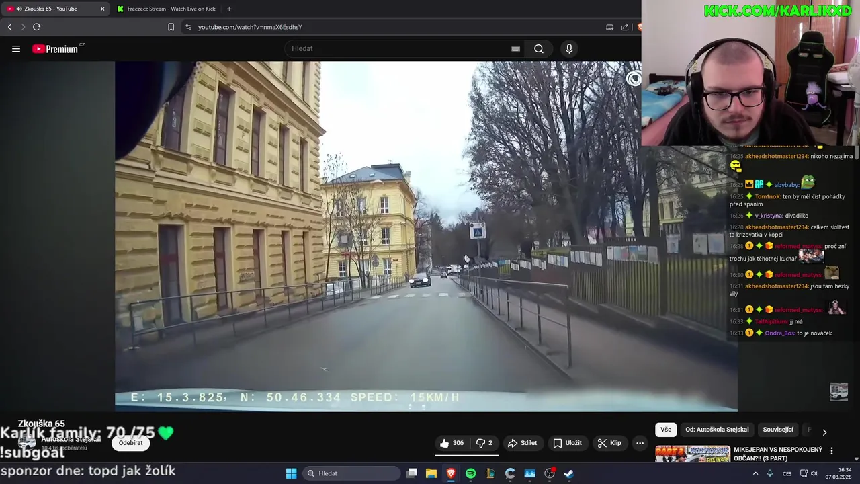Viewport: 860px width, 484px height.
Task: Open Steam from the taskbar
Action: (569, 473)
